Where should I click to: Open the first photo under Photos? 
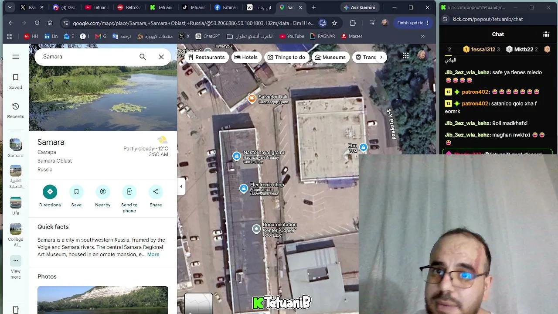tap(103, 300)
